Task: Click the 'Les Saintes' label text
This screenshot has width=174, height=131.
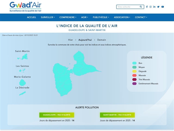Action: [x=22, y=66]
